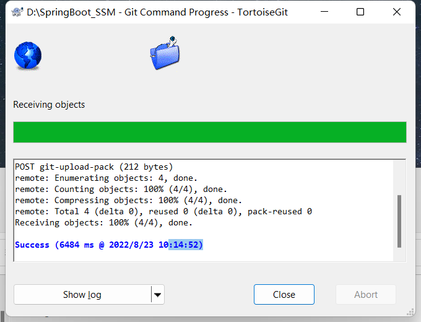
Task: Click the 'Receiving objects: 100% (4/4), done.' line
Action: click(x=103, y=223)
